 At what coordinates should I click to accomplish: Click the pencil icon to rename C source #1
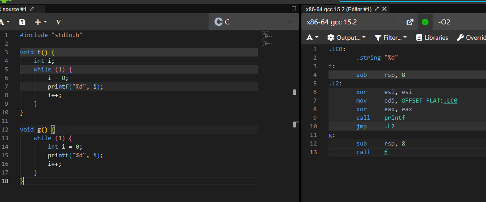[x=32, y=9]
